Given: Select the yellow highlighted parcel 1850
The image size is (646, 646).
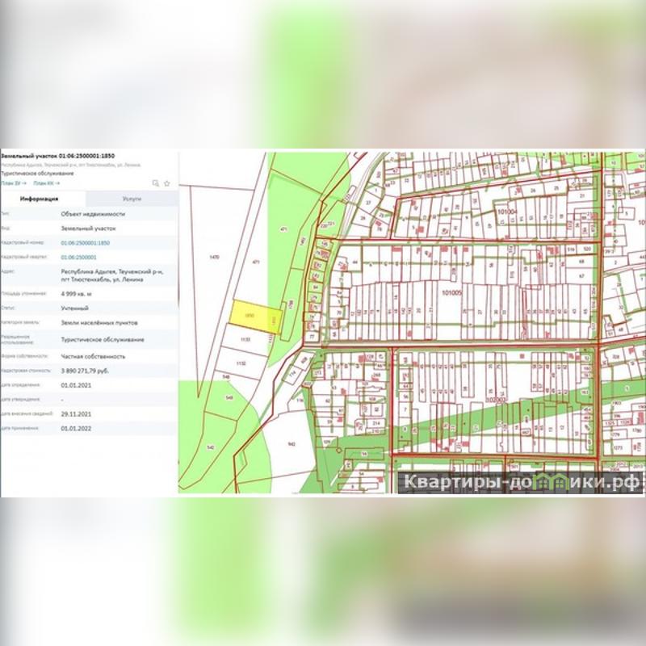Looking at the screenshot, I should coord(250,314).
